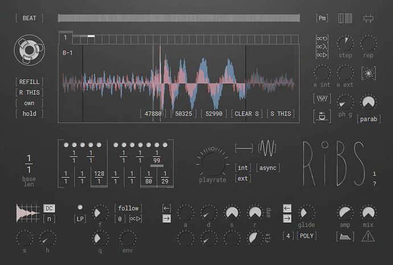Click the grain scatter cloud icon
Screen dimensions: 393x265
(x=369, y=73)
